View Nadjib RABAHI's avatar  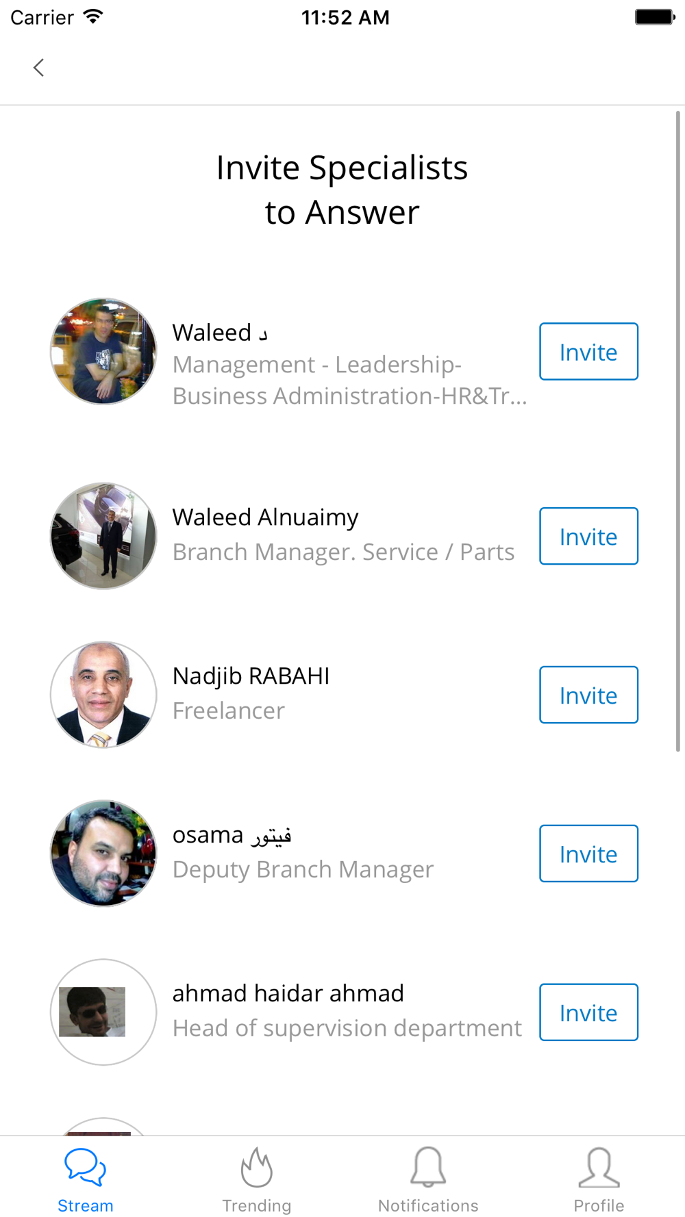103,695
